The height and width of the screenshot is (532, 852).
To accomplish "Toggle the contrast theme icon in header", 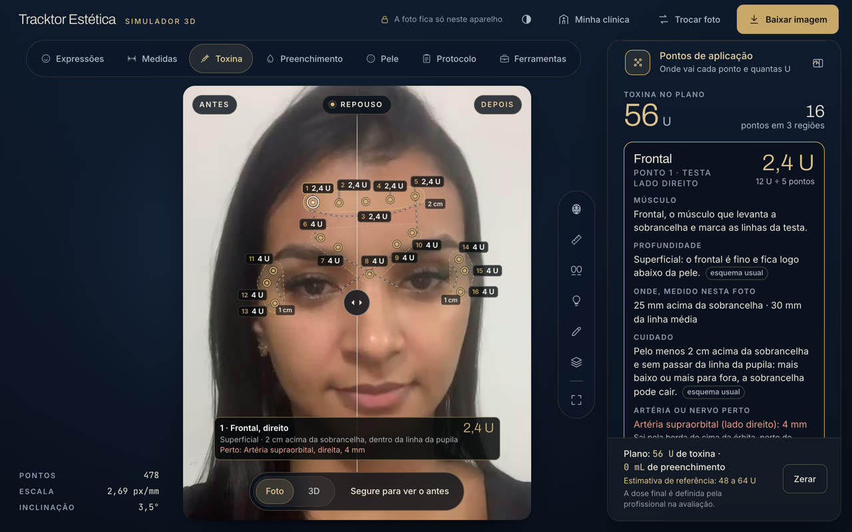I will [527, 19].
